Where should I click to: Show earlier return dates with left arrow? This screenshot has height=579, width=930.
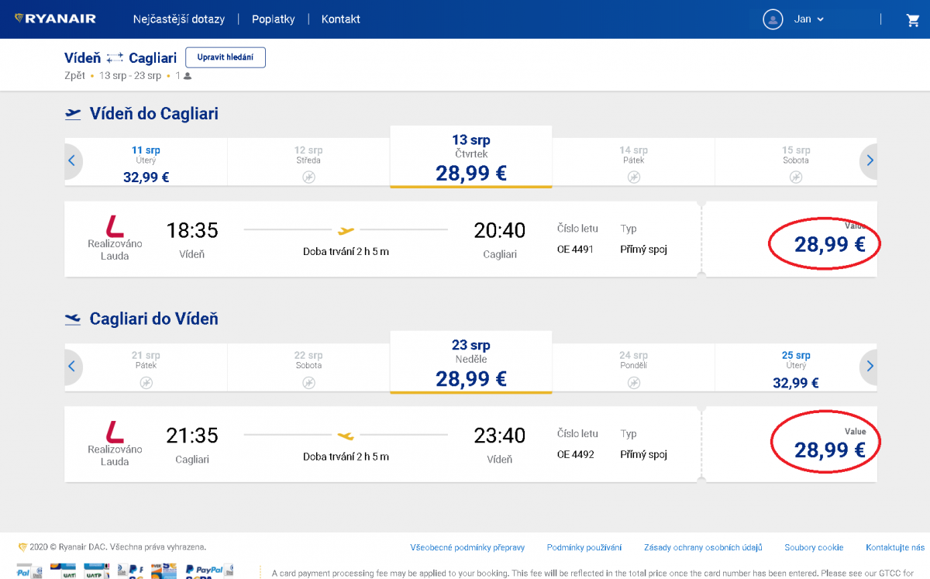[x=72, y=366]
